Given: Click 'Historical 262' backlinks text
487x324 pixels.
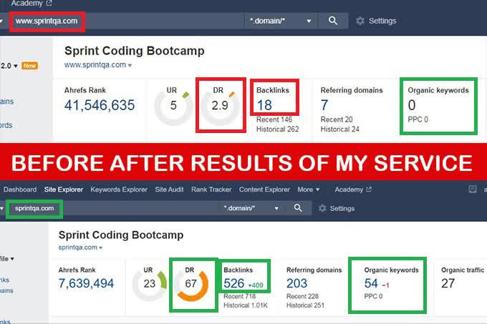Looking at the screenshot, I should (x=277, y=129).
